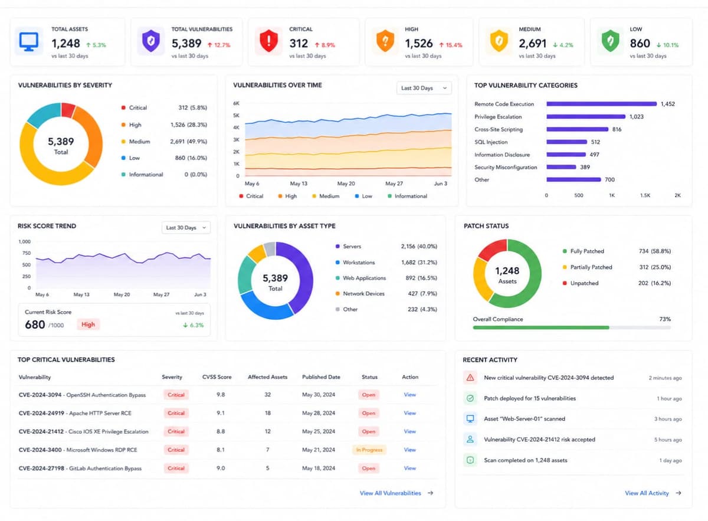Click the Scan completed activity icon
Viewport: 708px width, 521px height.
pyautogui.click(x=470, y=460)
